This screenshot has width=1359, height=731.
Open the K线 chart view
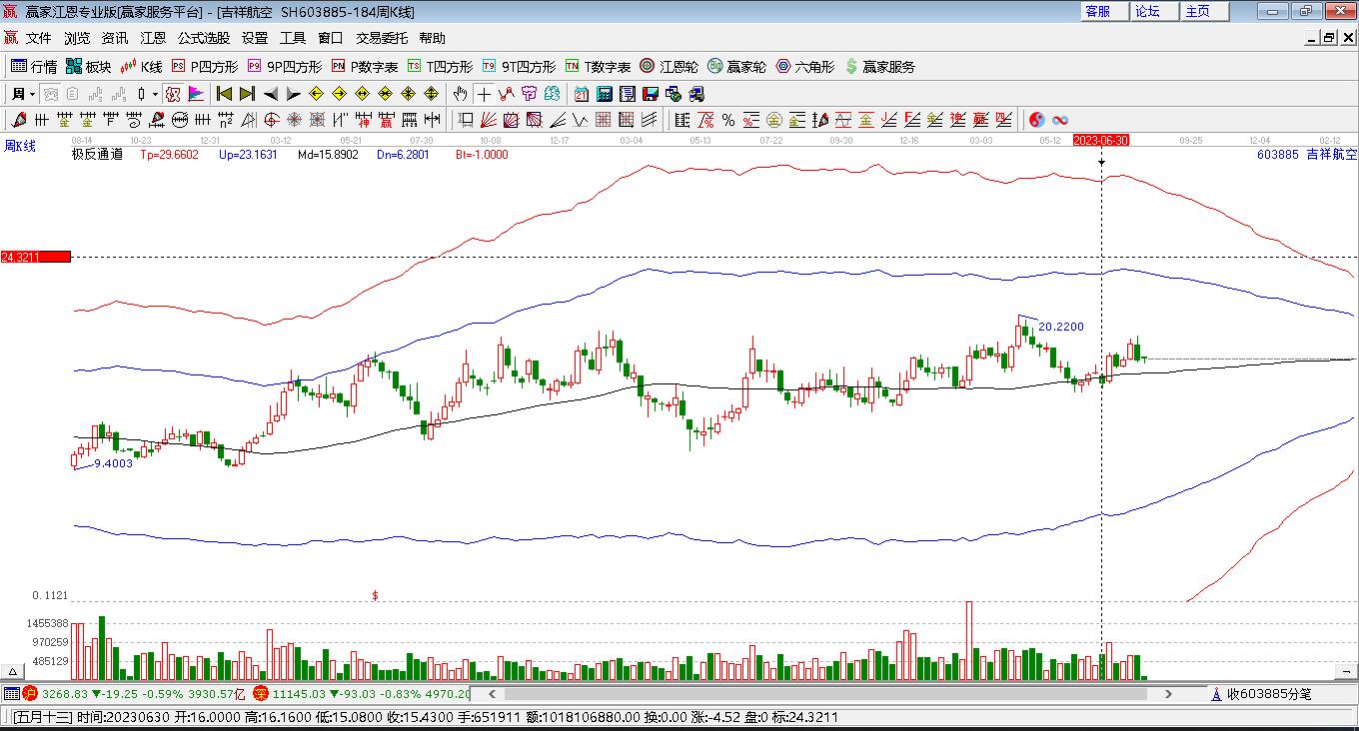pyautogui.click(x=141, y=67)
